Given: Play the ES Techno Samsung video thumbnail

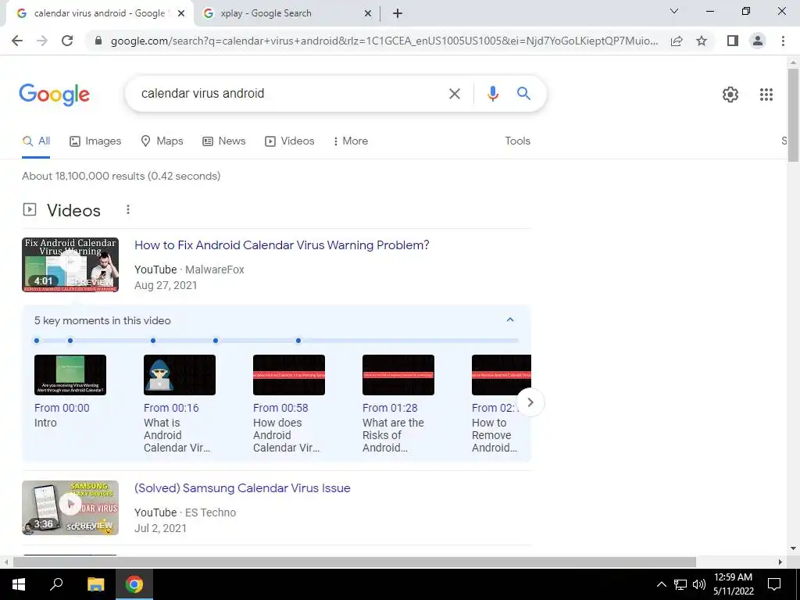Looking at the screenshot, I should click(x=70, y=508).
